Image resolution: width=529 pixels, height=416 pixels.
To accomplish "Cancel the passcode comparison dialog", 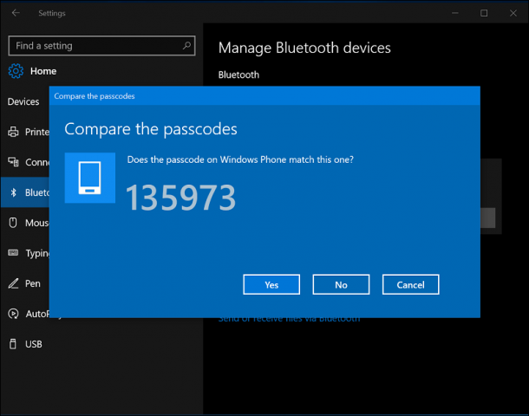I will point(410,284).
